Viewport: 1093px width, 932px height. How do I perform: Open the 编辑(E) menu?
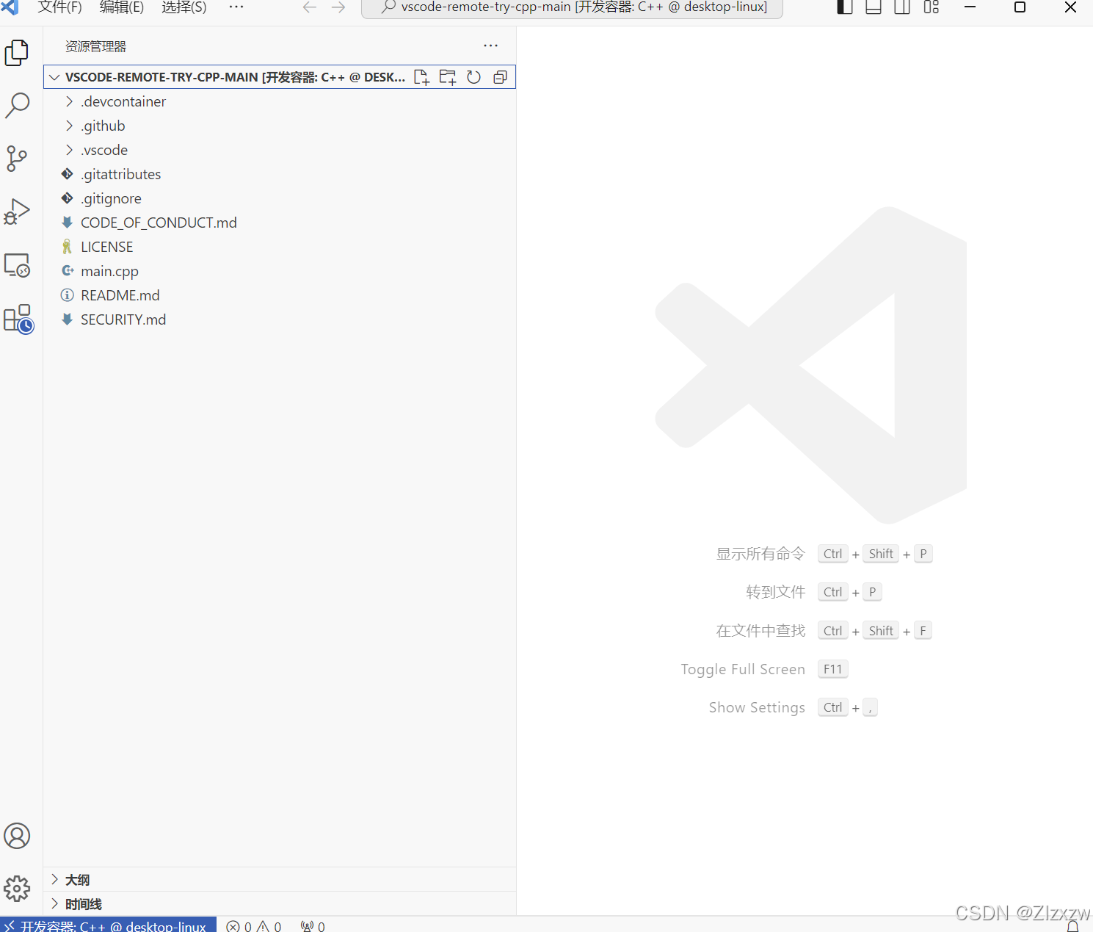tap(121, 7)
